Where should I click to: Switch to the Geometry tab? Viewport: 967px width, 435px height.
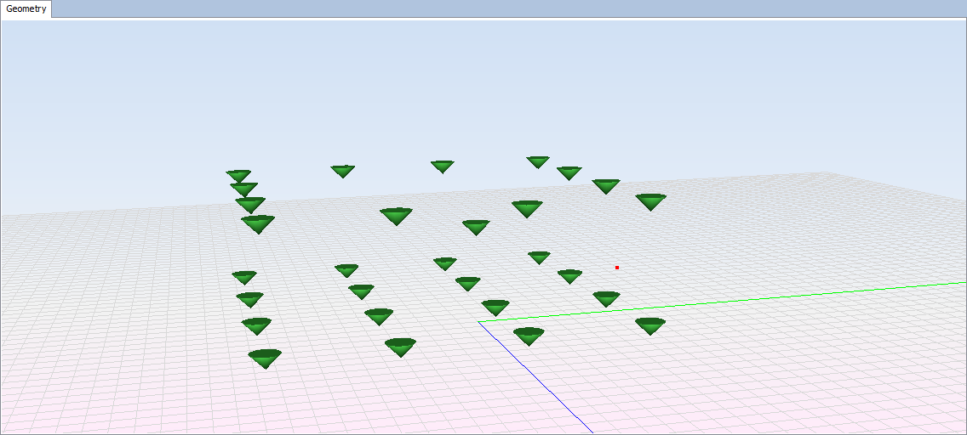[x=26, y=8]
